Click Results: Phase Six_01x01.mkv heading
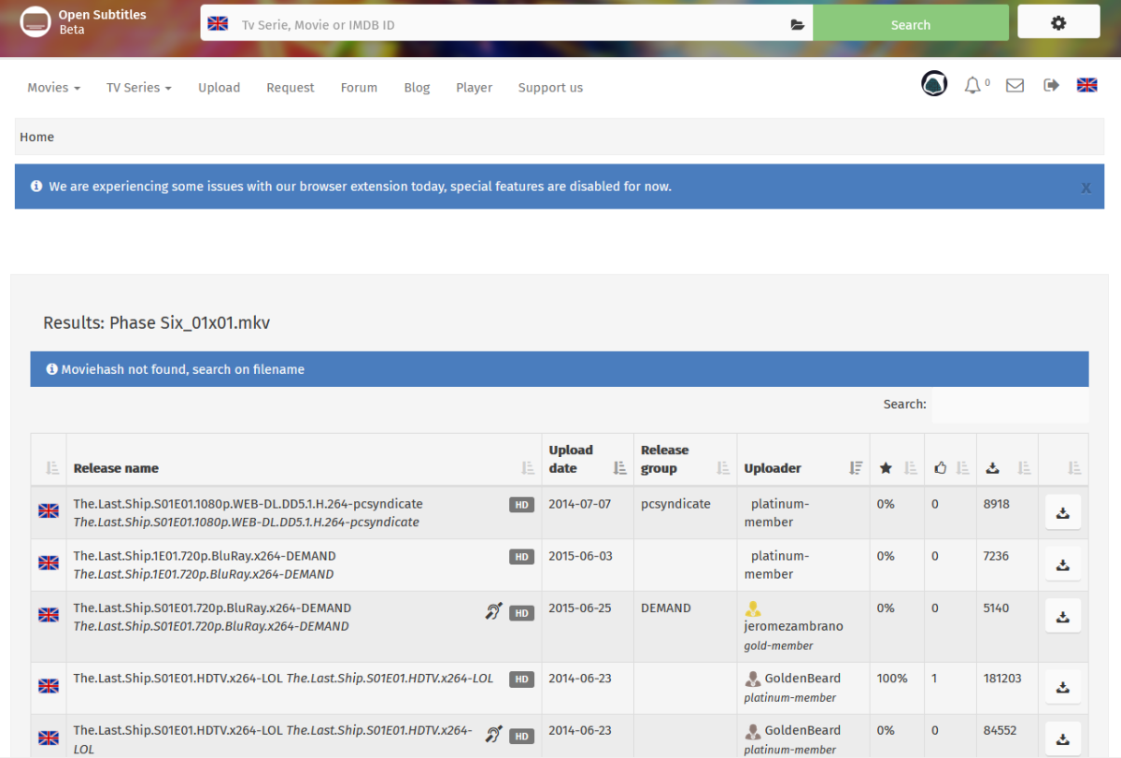This screenshot has height=758, width=1121. [x=156, y=323]
